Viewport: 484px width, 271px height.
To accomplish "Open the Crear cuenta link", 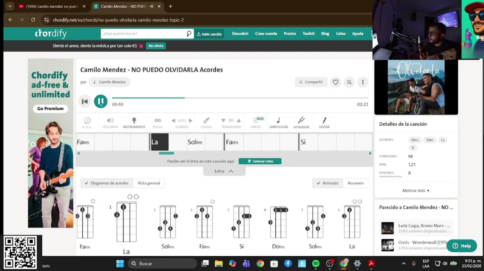I will point(266,33).
